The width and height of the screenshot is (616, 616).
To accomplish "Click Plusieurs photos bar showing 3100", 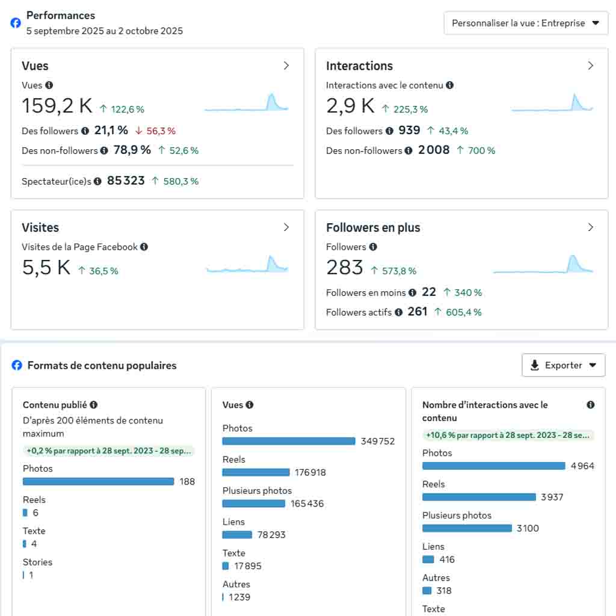I will 467,528.
